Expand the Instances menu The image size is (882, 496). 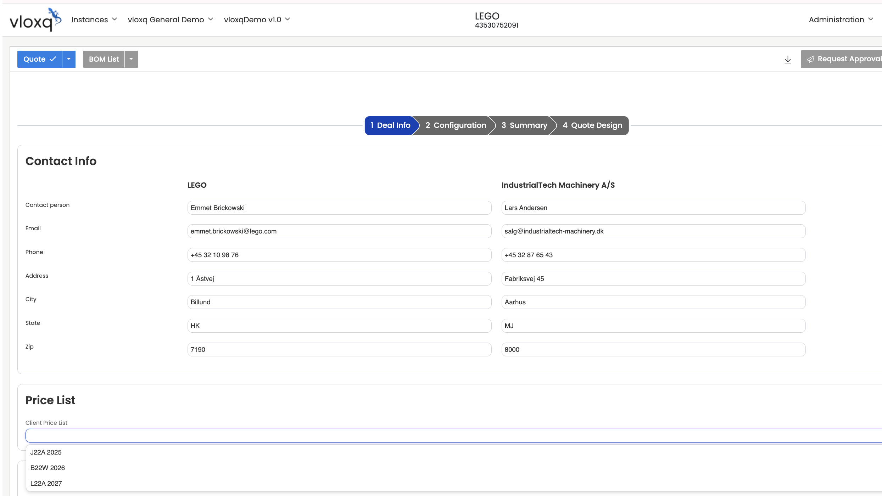pos(94,20)
